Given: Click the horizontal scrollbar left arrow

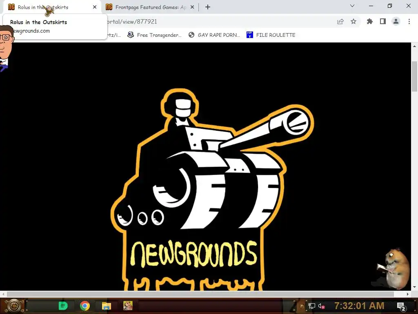Looking at the screenshot, I should click(3, 294).
